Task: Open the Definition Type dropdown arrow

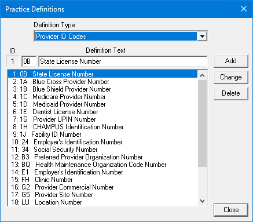Action: [202, 36]
